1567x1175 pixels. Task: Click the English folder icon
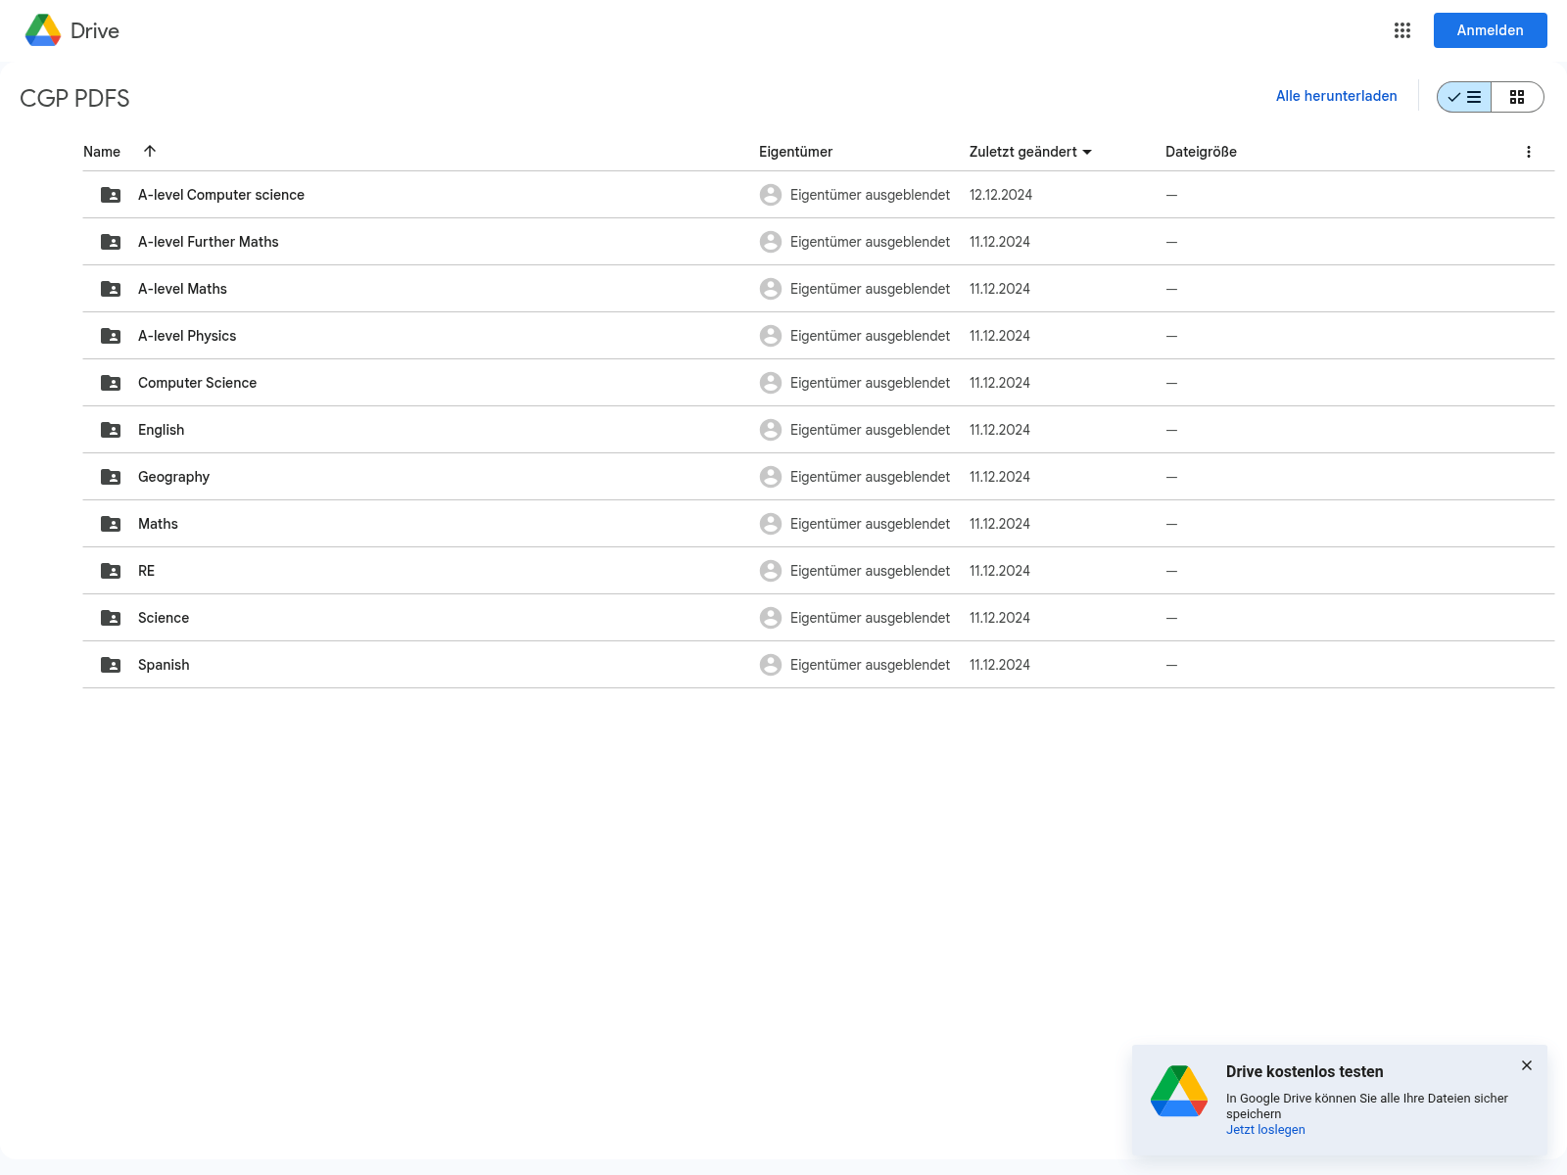pyautogui.click(x=111, y=430)
